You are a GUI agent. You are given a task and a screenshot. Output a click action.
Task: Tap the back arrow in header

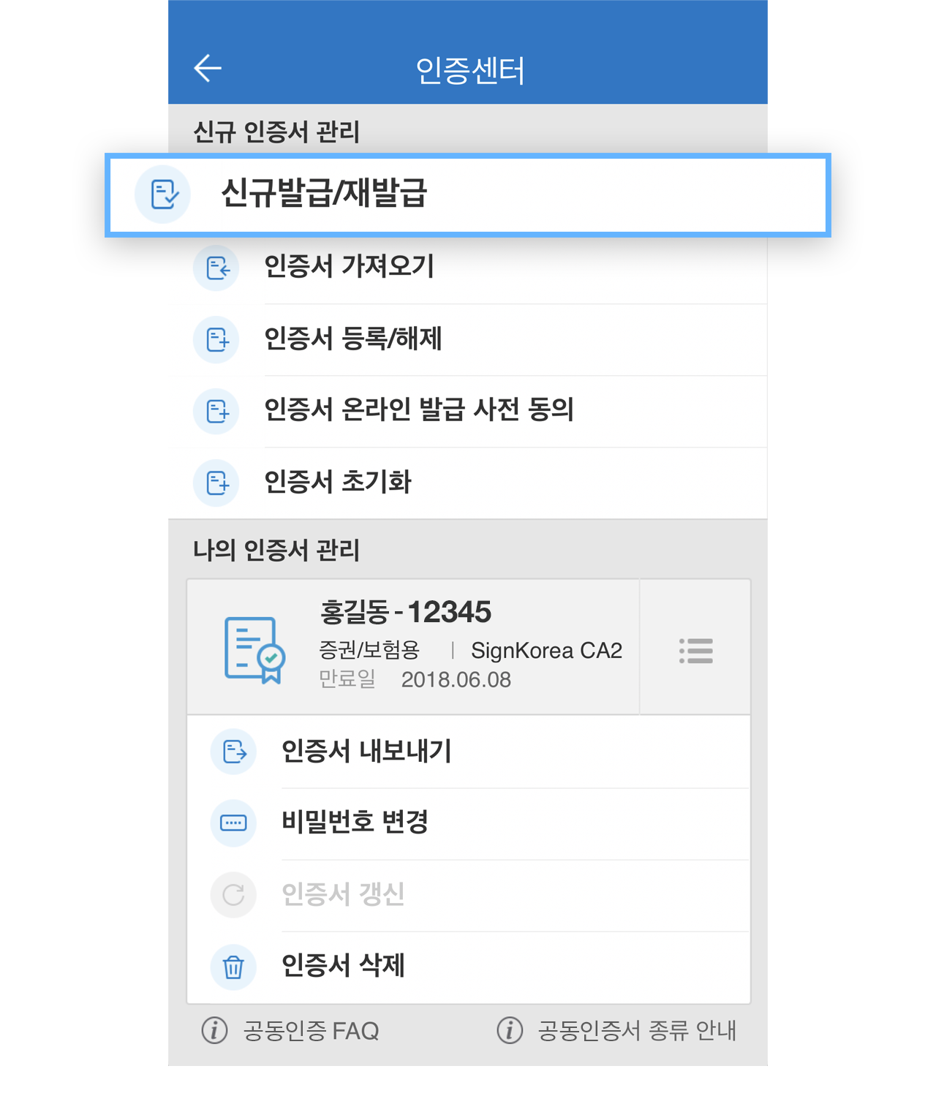tap(208, 68)
